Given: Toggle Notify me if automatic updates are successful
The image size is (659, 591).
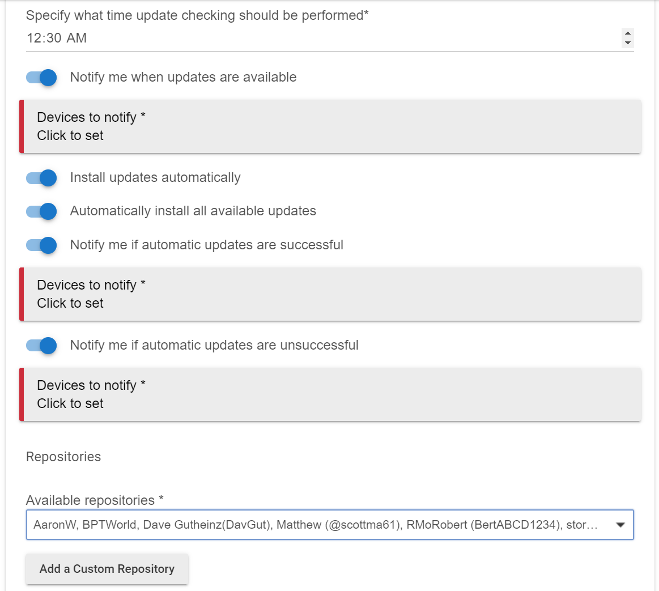Looking at the screenshot, I should 41,245.
